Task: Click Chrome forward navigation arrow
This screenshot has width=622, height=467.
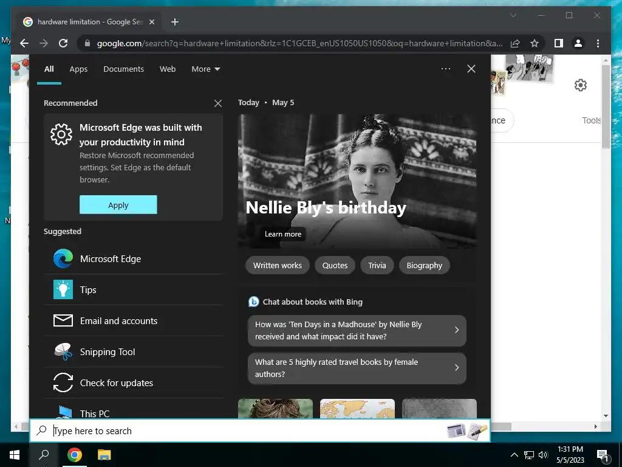Action: [44, 43]
